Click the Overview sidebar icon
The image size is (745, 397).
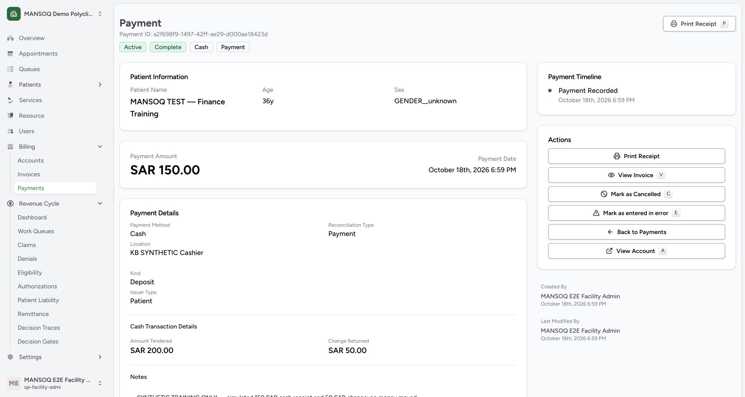coord(10,38)
